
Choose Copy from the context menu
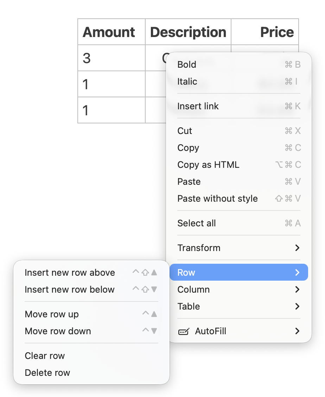tap(188, 148)
